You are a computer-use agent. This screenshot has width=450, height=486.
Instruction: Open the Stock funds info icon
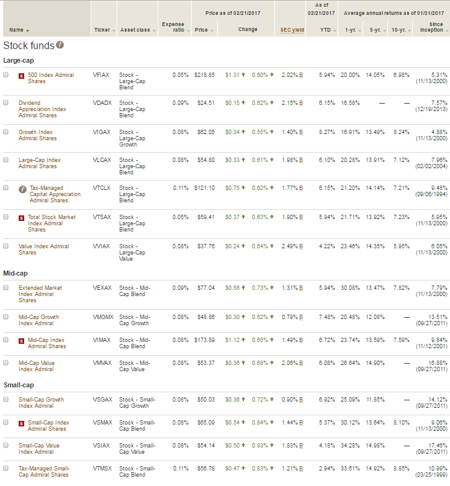[60, 45]
